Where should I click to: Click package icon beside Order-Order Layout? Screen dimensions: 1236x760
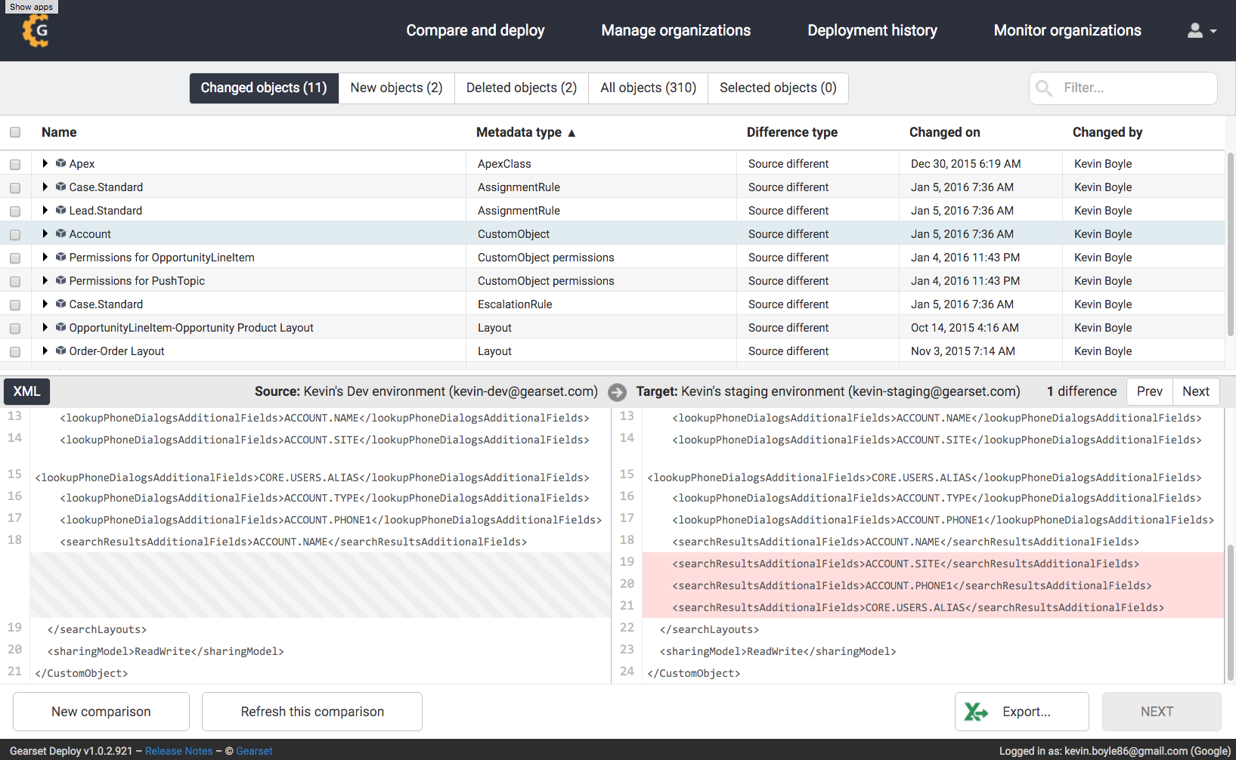pyautogui.click(x=60, y=351)
